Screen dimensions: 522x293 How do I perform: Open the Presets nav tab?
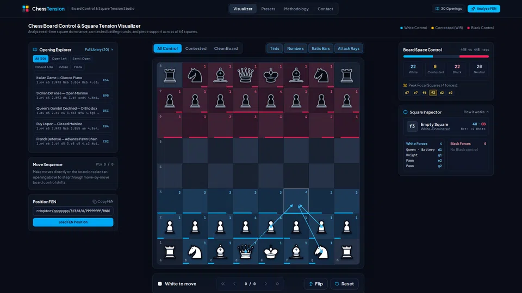(268, 9)
